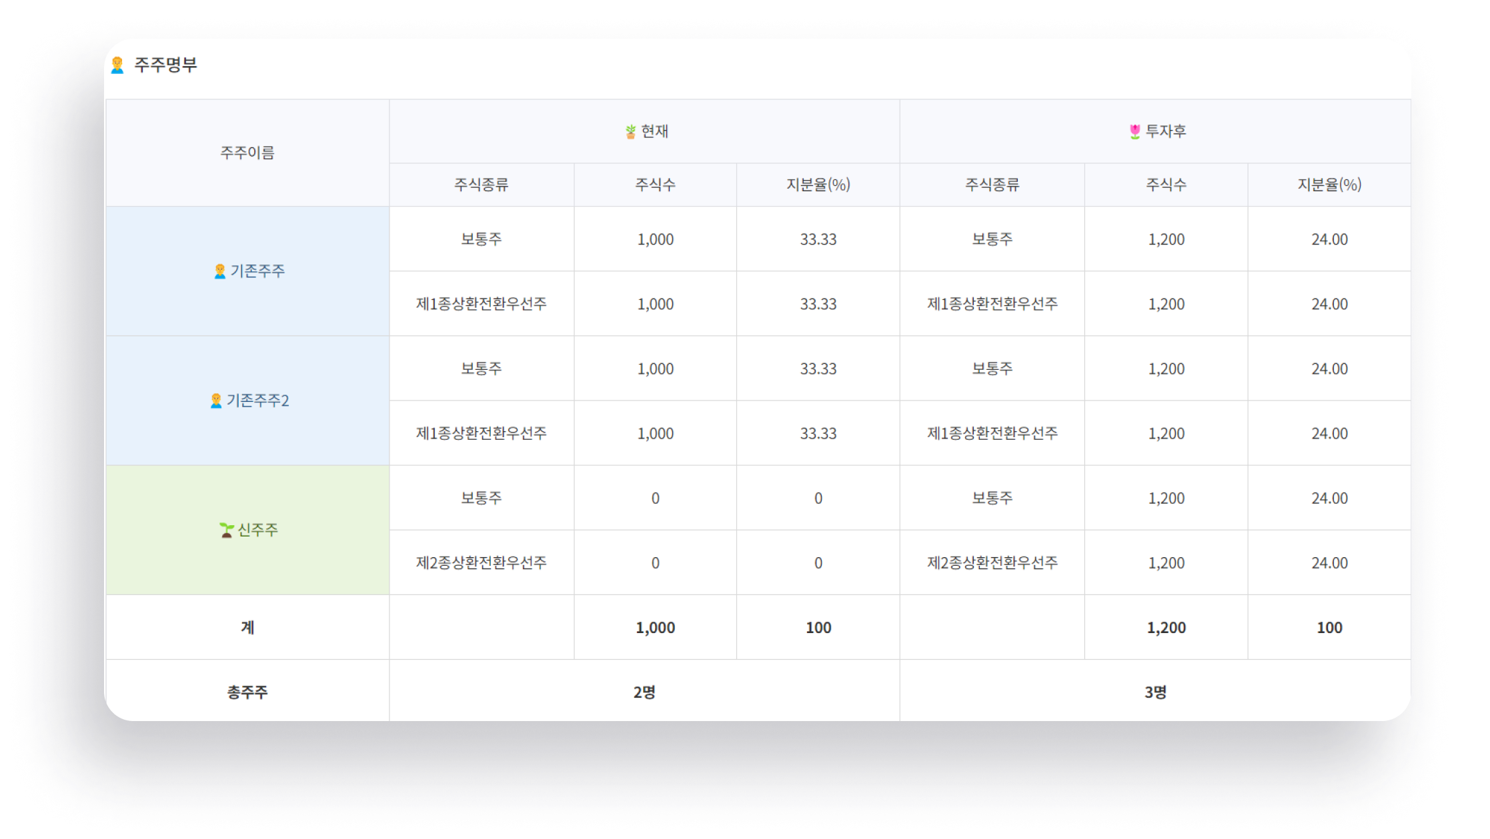1490x839 pixels.
Task: Click the person icon beside 기존주주2
Action: tap(215, 401)
